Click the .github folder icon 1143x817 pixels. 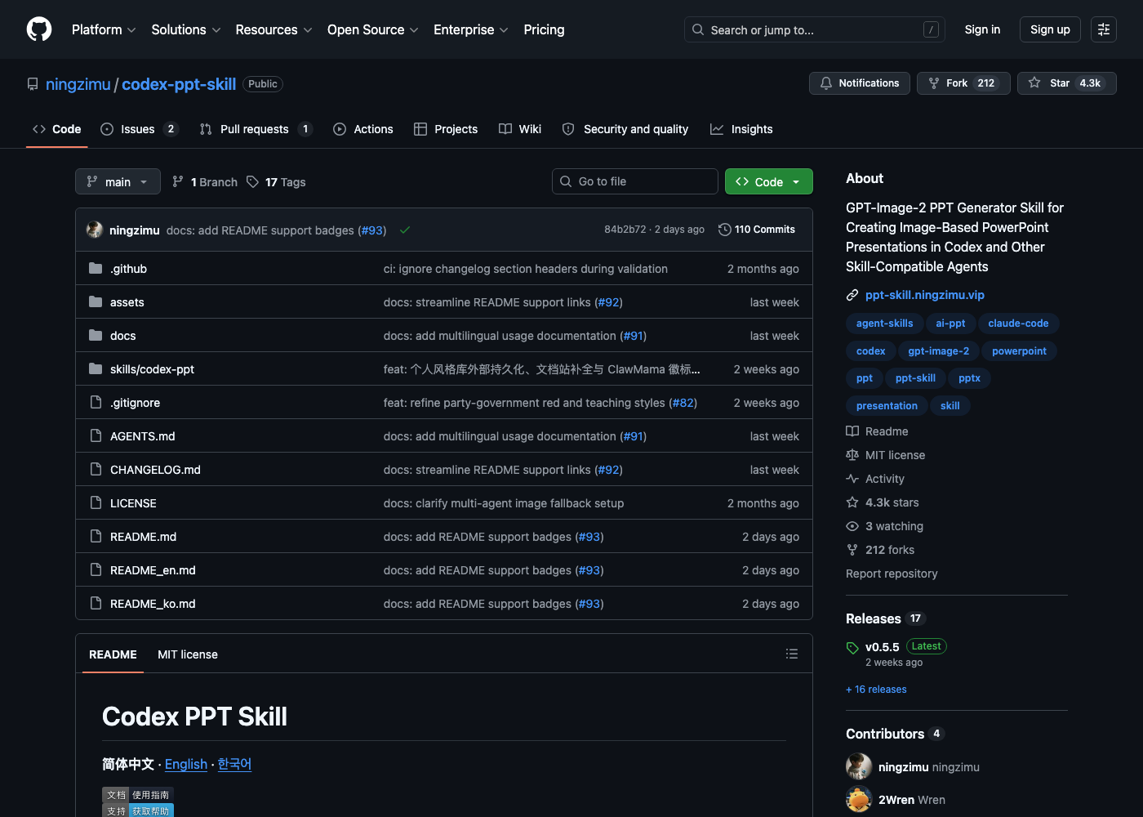point(96,269)
